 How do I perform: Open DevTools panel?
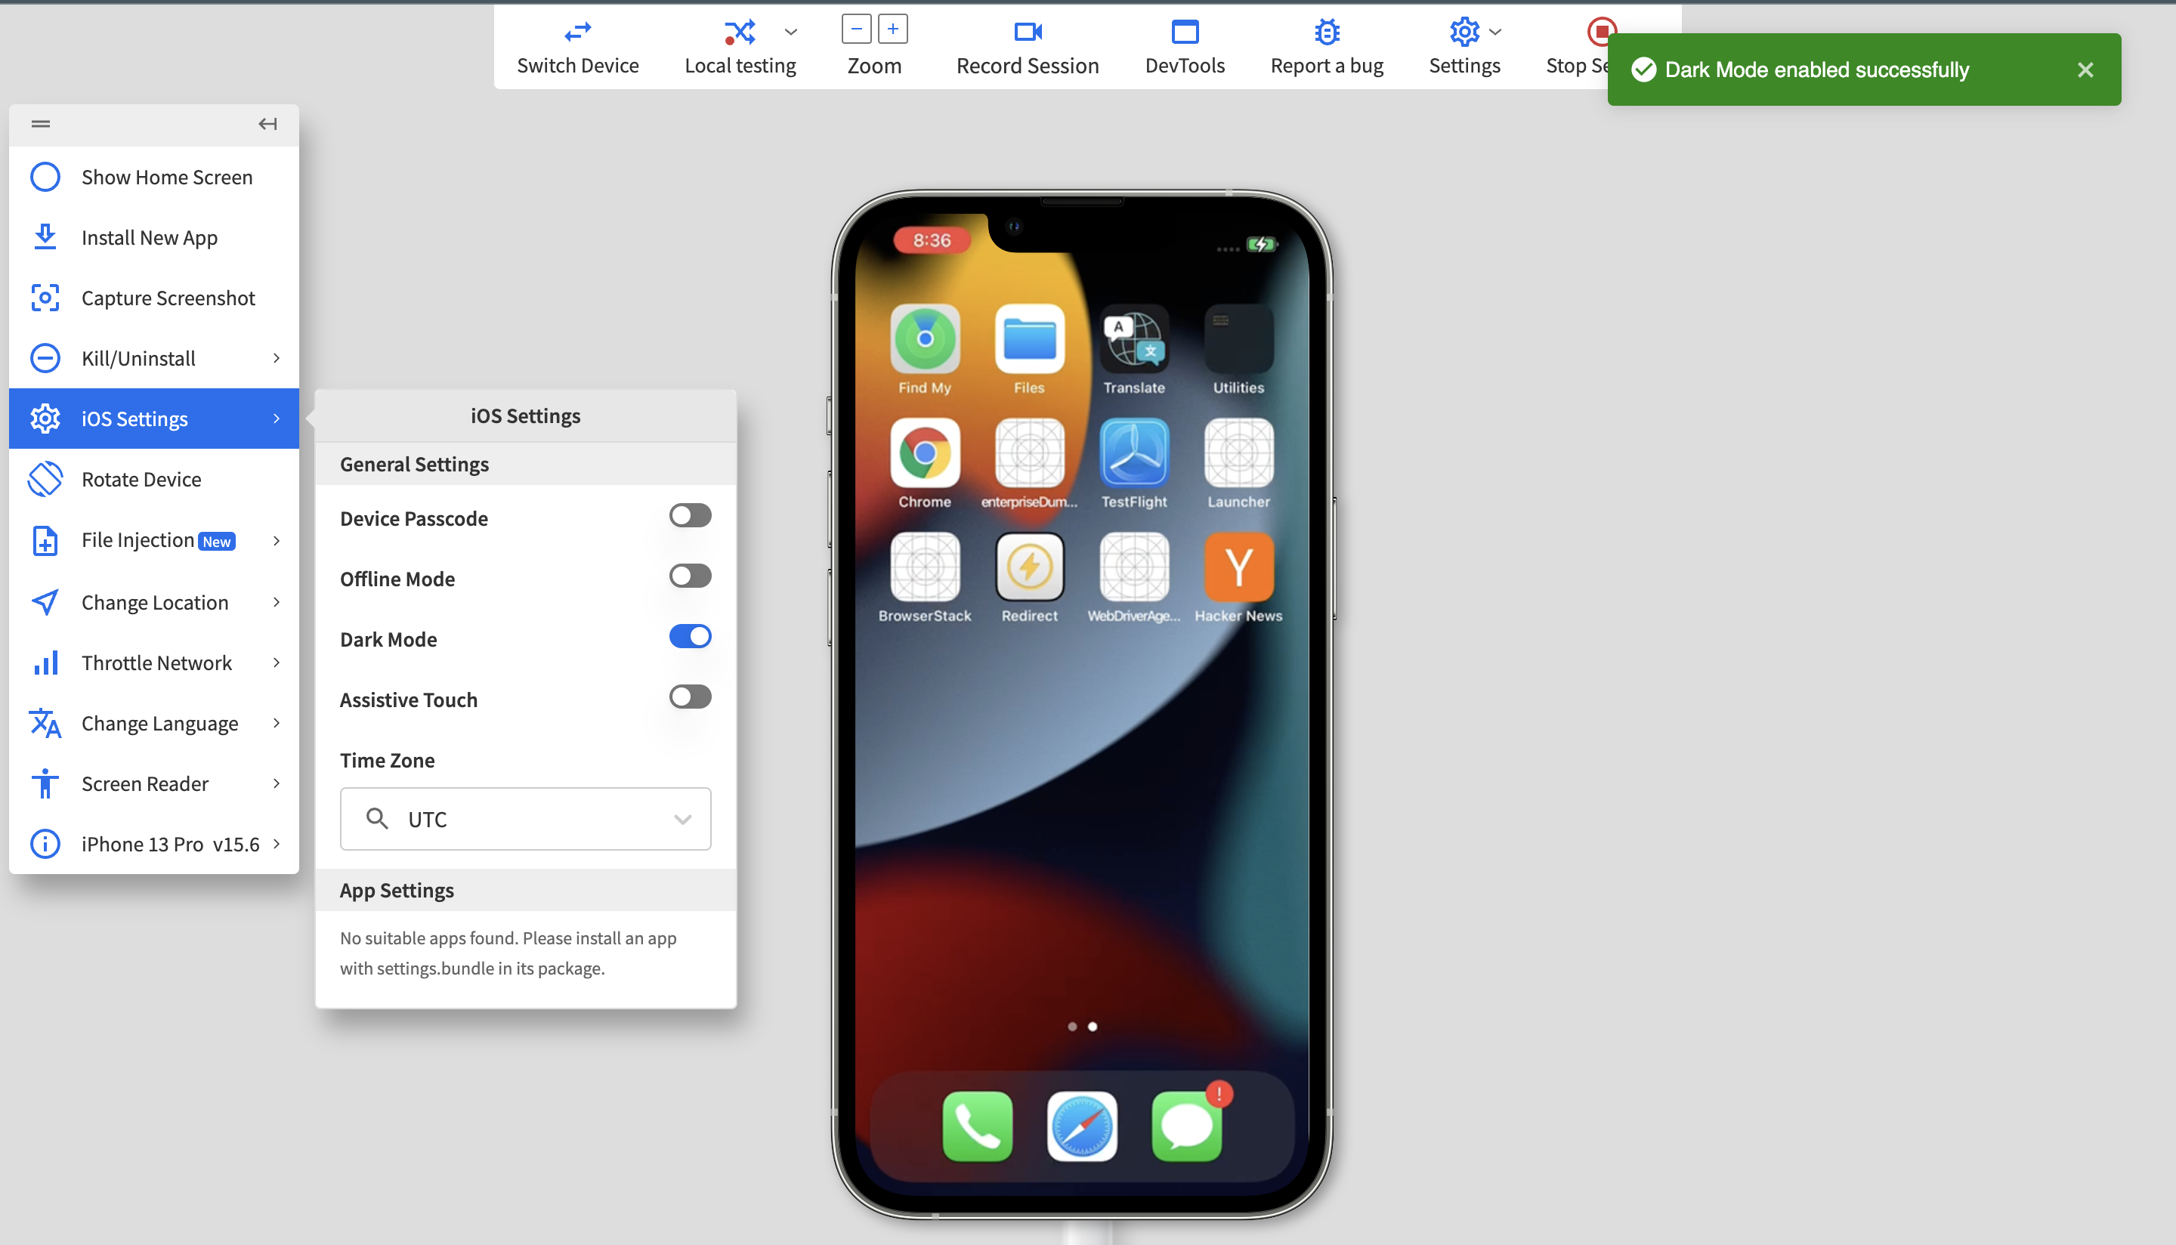pyautogui.click(x=1185, y=45)
